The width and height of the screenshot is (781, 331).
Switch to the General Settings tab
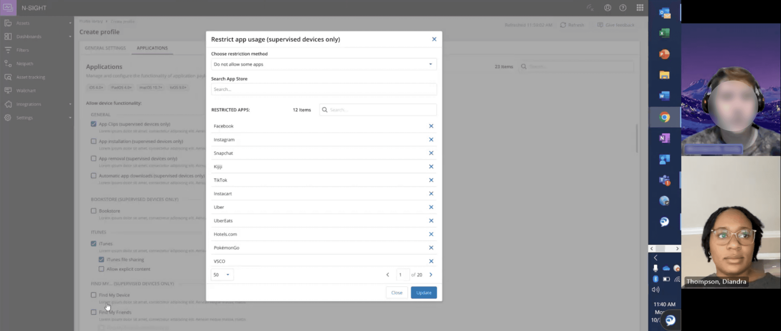point(105,48)
